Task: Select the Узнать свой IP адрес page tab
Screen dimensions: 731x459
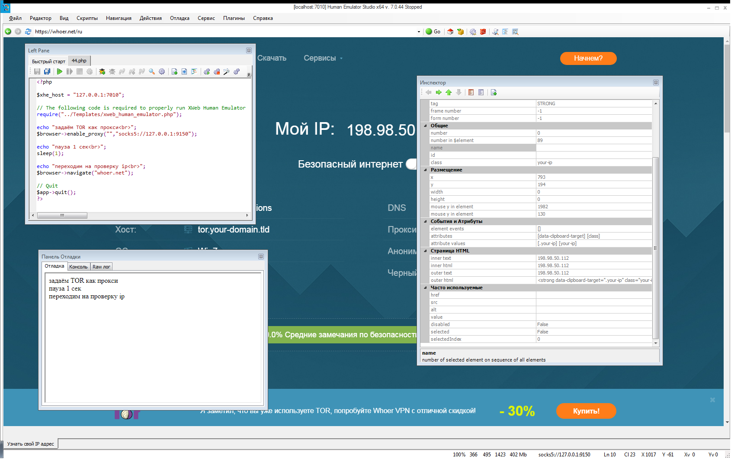Action: pos(31,444)
